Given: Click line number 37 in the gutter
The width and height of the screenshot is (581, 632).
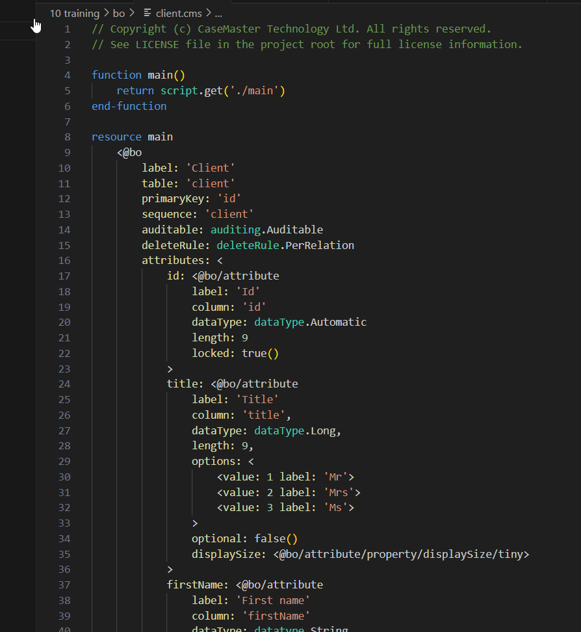Looking at the screenshot, I should tap(65, 585).
